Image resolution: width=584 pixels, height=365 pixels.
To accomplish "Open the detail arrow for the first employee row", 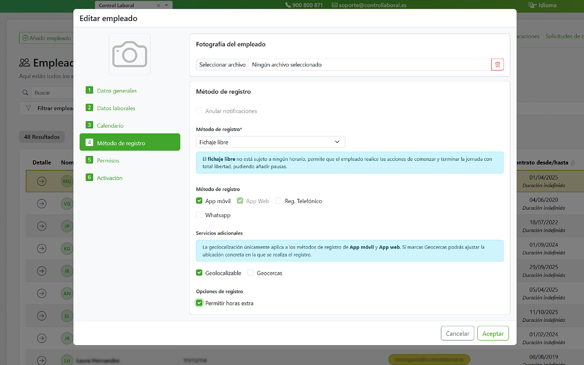I will pos(41,181).
